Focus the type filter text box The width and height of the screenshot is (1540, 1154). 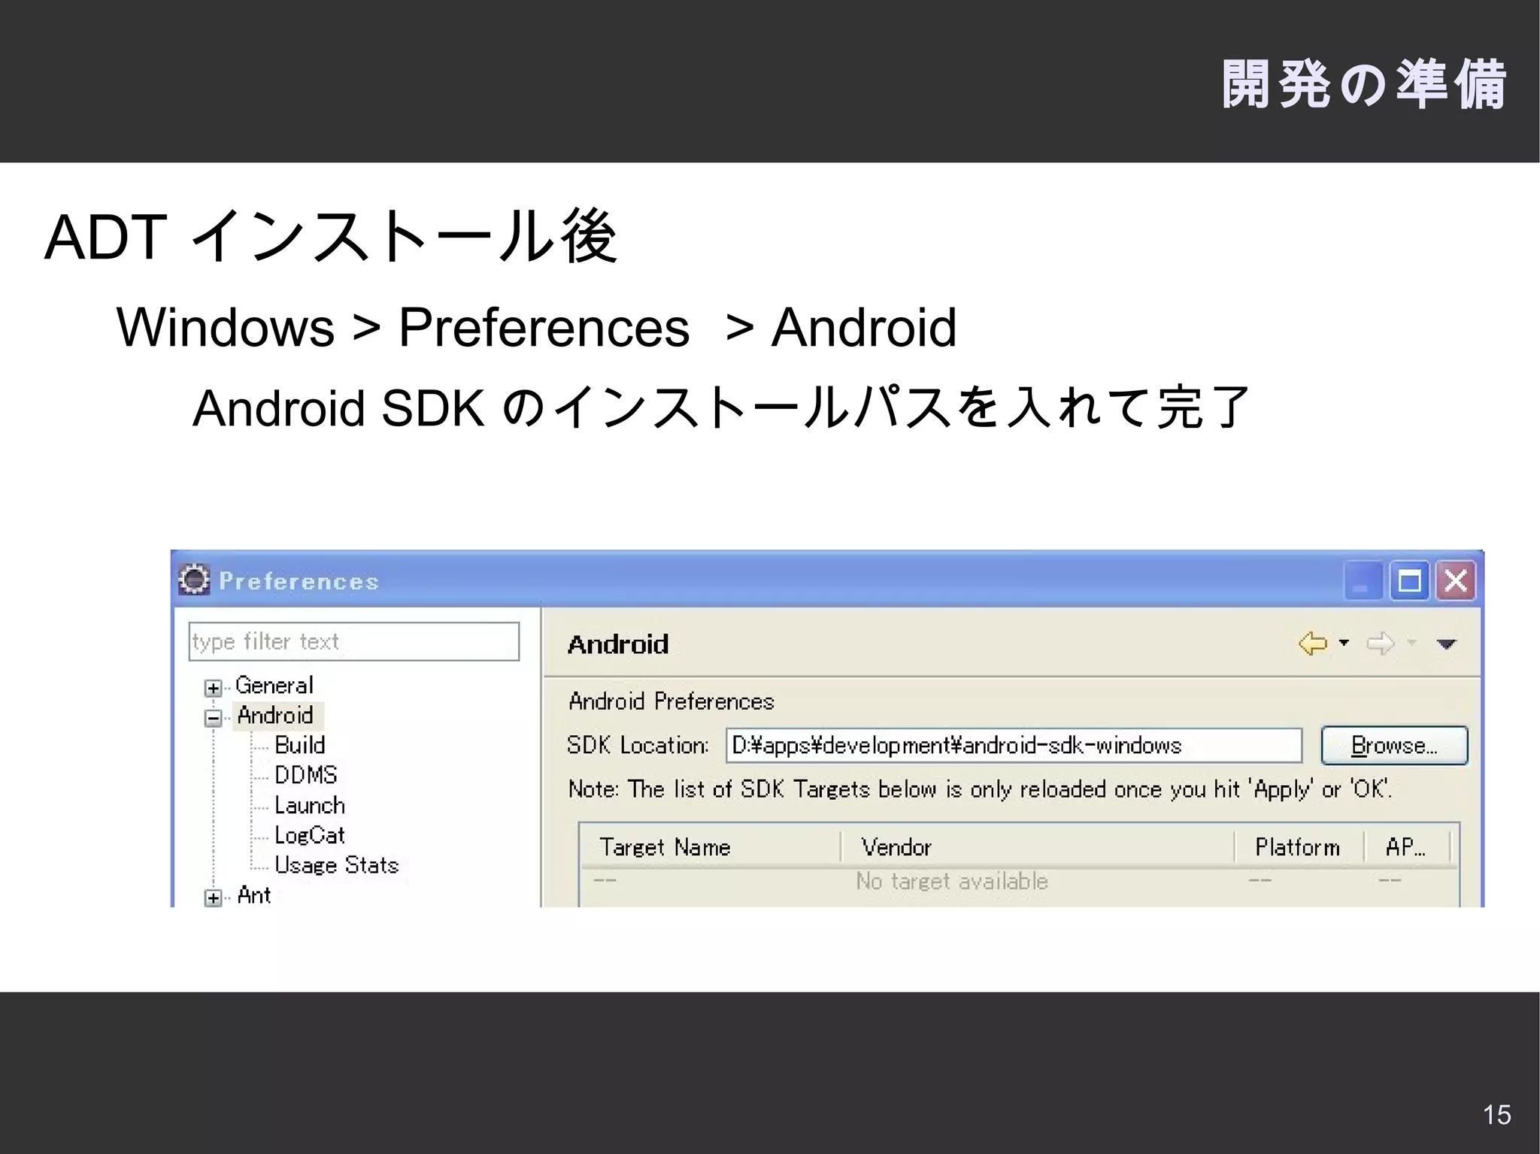[353, 641]
